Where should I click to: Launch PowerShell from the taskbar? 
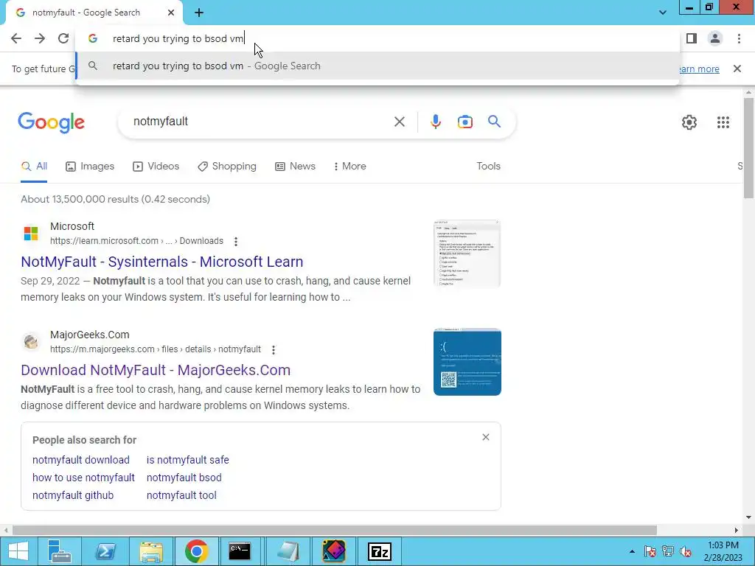pos(105,551)
